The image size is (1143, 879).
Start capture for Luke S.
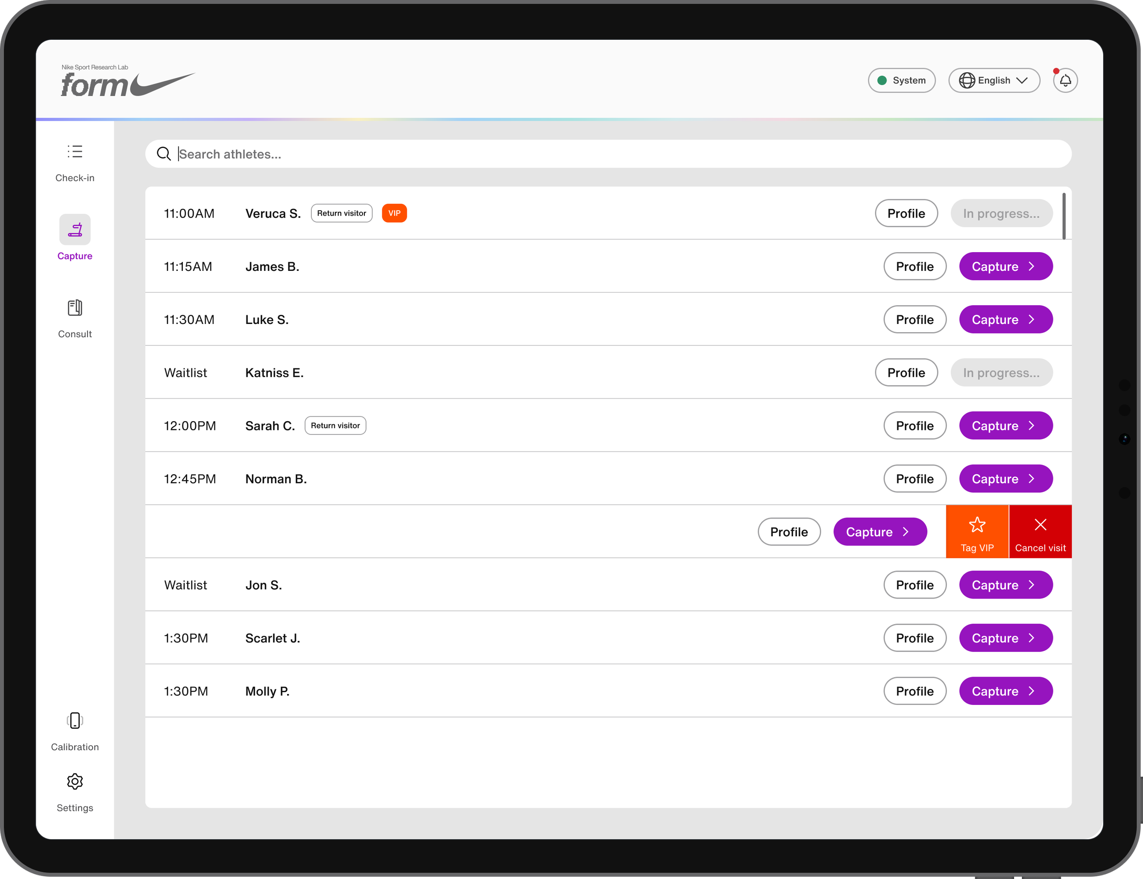1005,319
